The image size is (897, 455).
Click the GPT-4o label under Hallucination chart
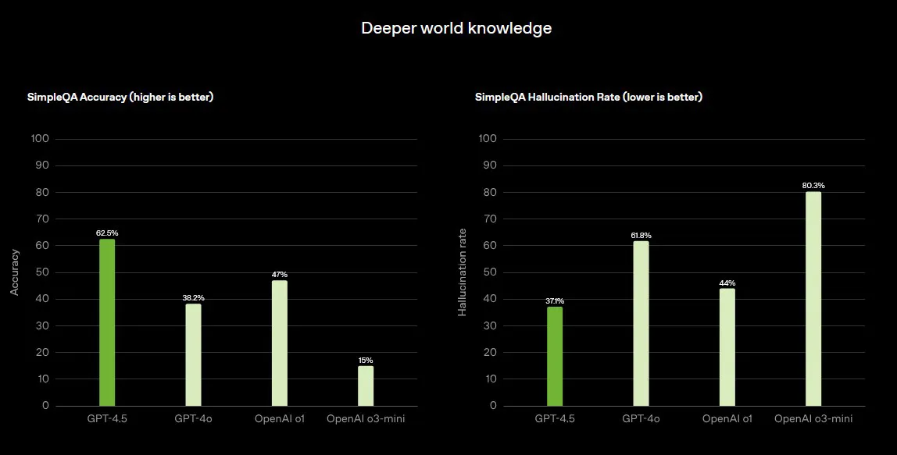click(641, 419)
